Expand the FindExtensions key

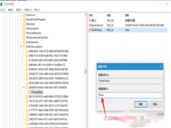[21, 42]
